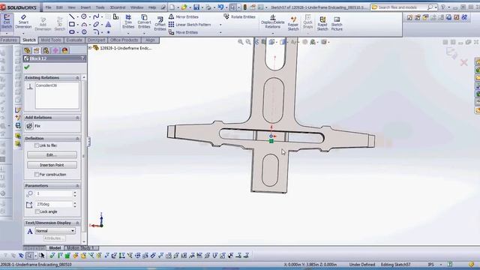This screenshot has height=270, width=480.
Task: Click the Save icon in the title toolbar
Action: click(196, 7)
